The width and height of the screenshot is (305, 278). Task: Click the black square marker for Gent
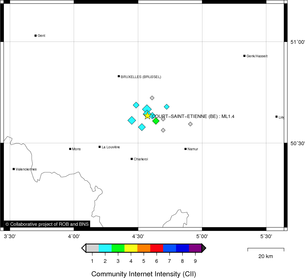tap(36, 36)
